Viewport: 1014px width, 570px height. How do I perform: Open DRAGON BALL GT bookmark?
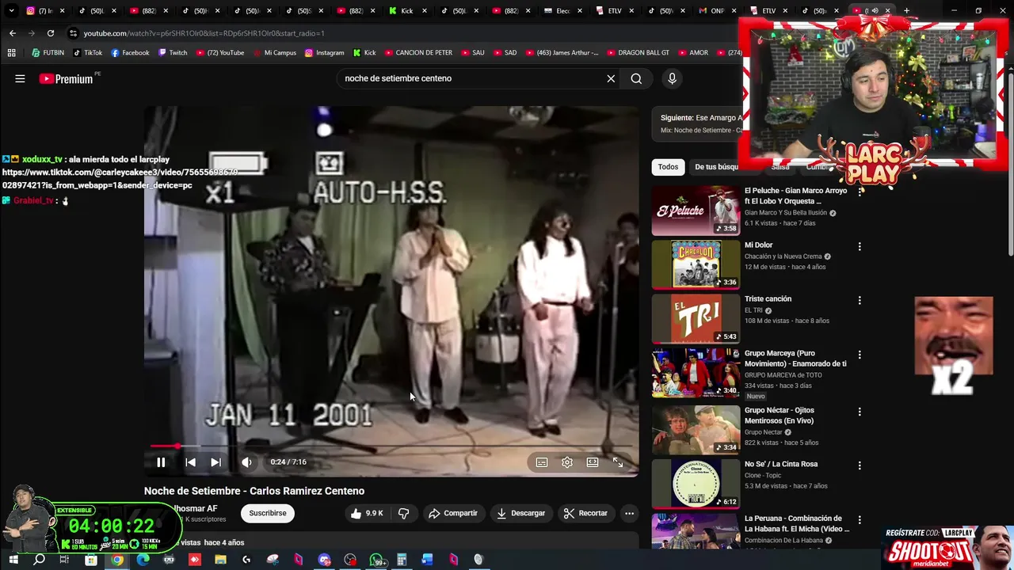[x=638, y=53]
